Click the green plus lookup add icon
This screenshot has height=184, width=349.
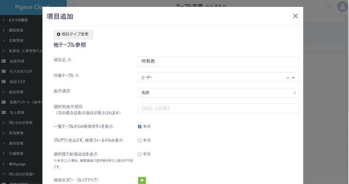point(142,181)
